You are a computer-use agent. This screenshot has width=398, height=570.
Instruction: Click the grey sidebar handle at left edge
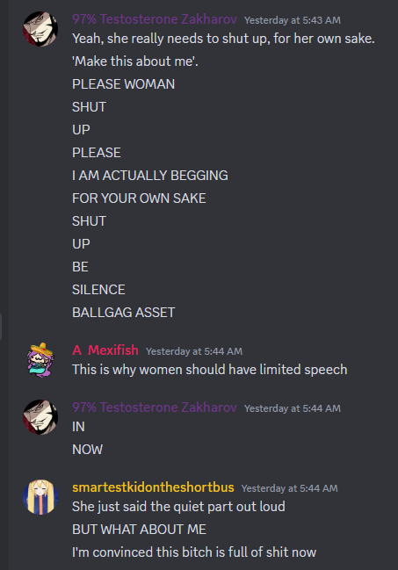coord(1,327)
